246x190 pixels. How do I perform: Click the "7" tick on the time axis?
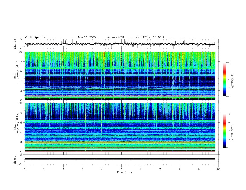[160, 169]
